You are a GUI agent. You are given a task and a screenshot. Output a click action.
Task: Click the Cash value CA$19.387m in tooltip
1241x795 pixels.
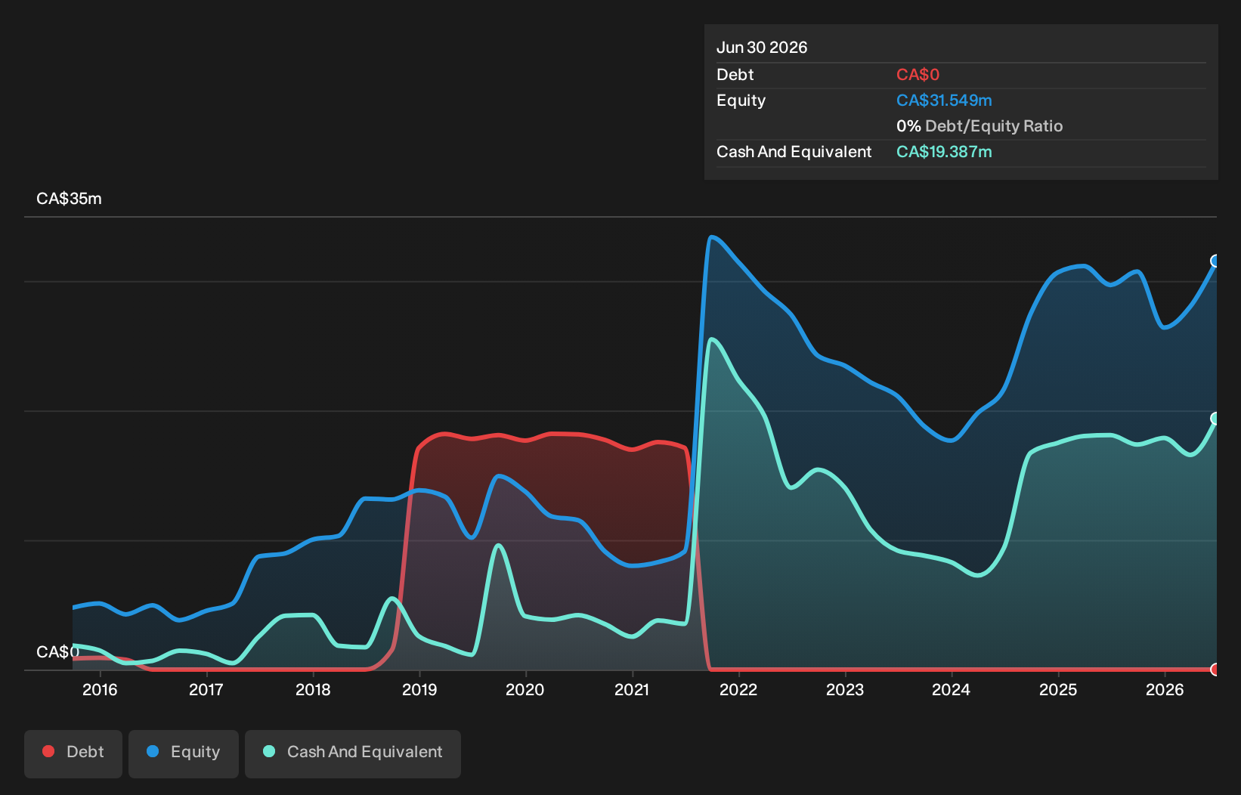(x=944, y=152)
